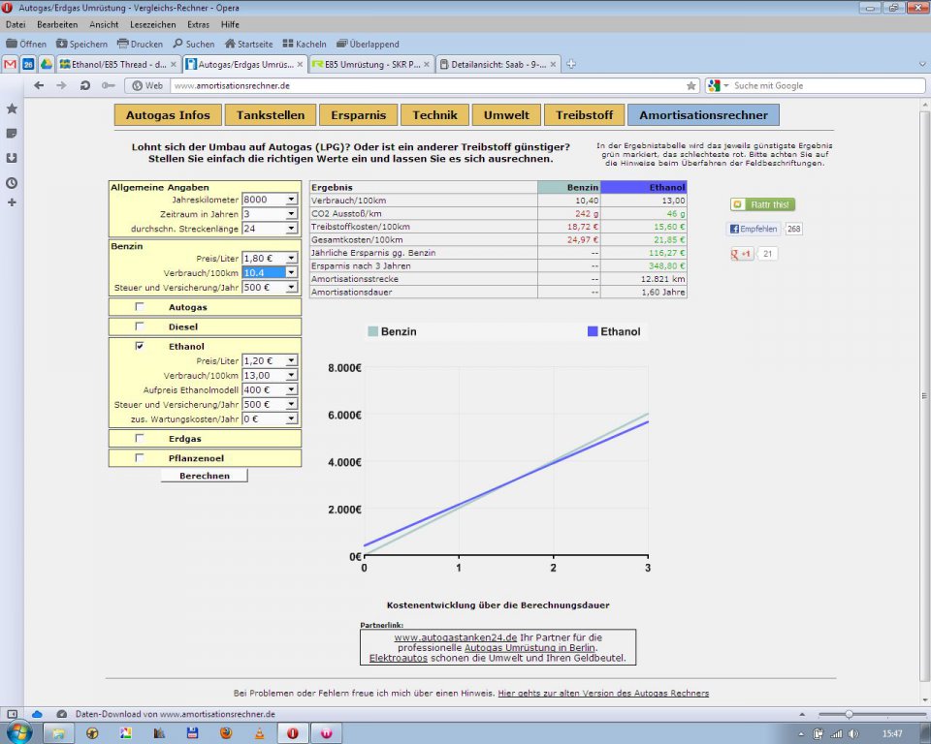Click the browser forward arrow
931x744 pixels.
coord(61,85)
